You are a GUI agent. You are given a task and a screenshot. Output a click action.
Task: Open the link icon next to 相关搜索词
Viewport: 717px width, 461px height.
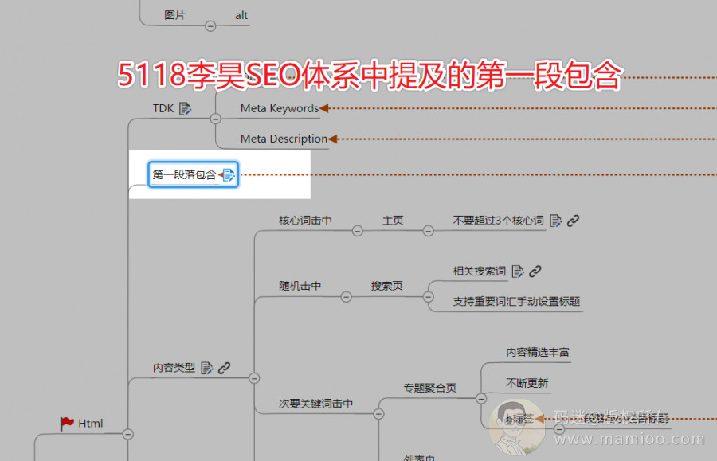[535, 272]
